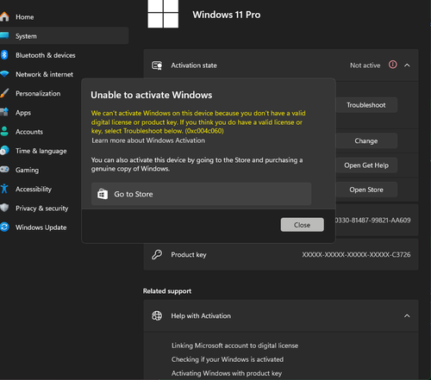This screenshot has height=380, width=431.
Task: Click the Accessibility figure icon
Action: point(4,189)
